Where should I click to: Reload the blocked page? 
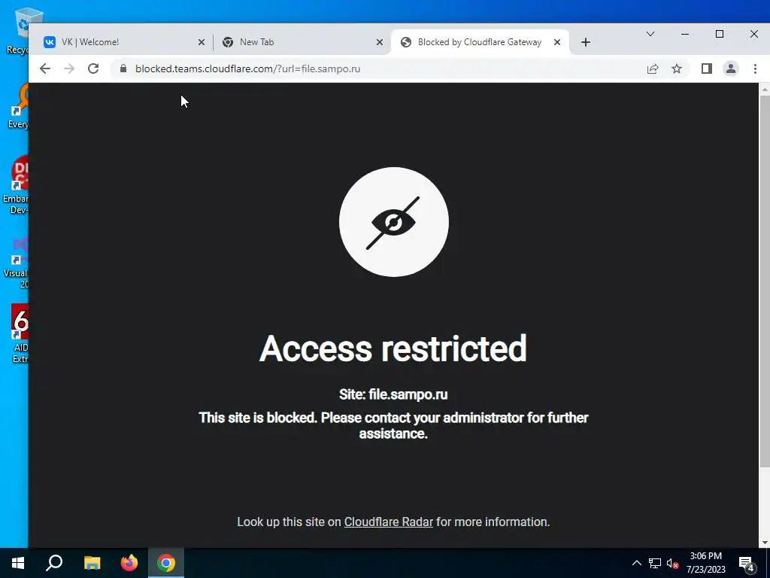tap(93, 68)
